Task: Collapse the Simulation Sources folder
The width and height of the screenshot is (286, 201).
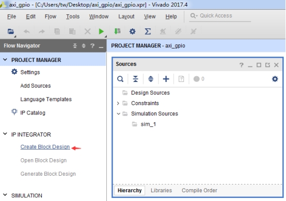Action: (118, 114)
